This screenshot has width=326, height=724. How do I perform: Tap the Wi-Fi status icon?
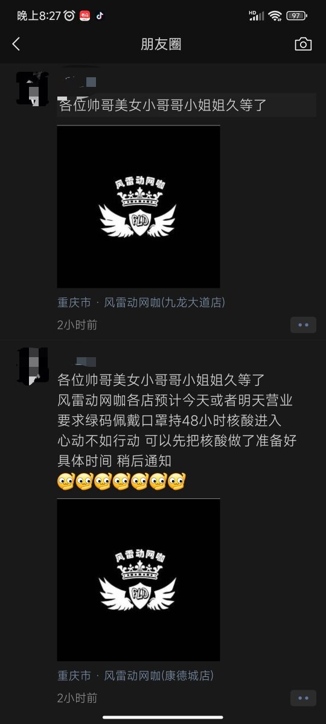pos(275,16)
